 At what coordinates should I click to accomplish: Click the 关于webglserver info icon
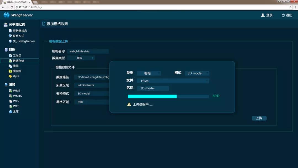10,41
